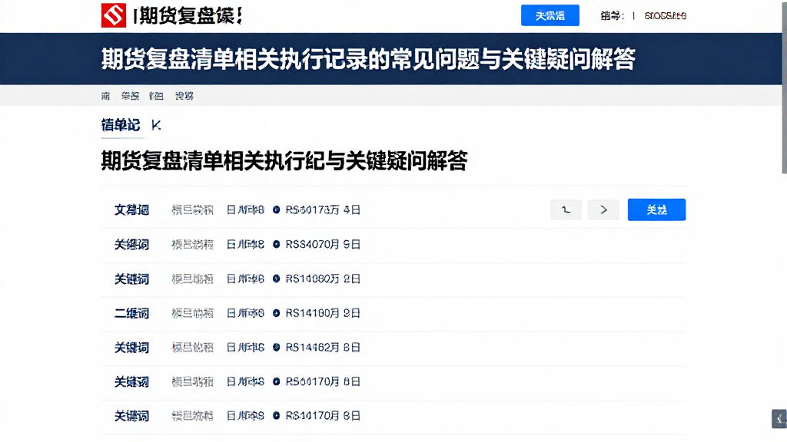The width and height of the screenshot is (787, 442).
Task: Open the row dated RS40178万 4日
Action: (393, 210)
